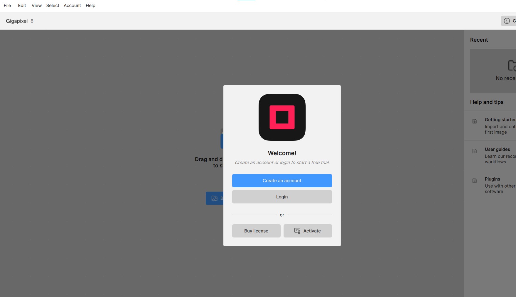Click the Getting started document icon
This screenshot has width=516, height=297.
[474, 121]
